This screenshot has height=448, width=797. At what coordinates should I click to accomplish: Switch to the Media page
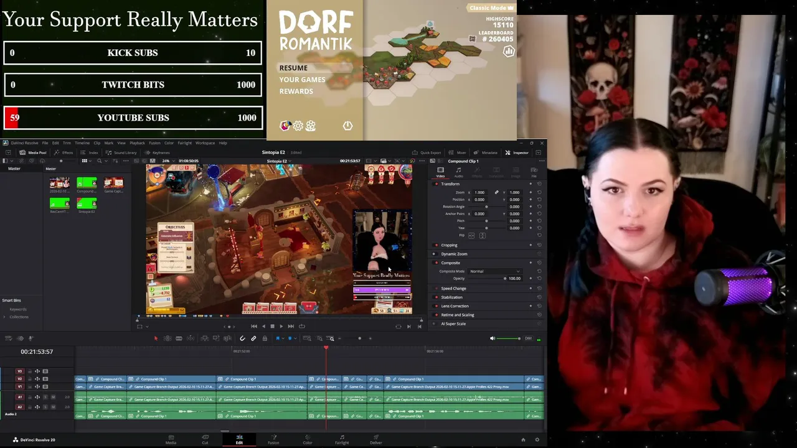[x=171, y=439]
